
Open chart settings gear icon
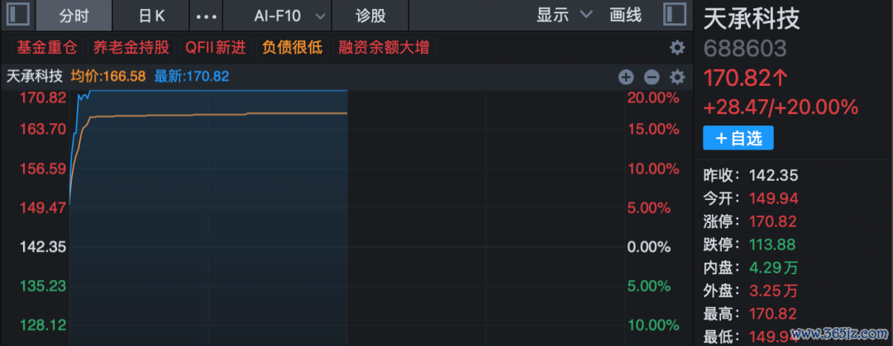tap(677, 77)
